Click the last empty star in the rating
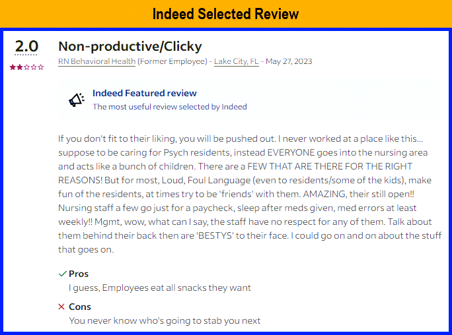 pyautogui.click(x=42, y=67)
